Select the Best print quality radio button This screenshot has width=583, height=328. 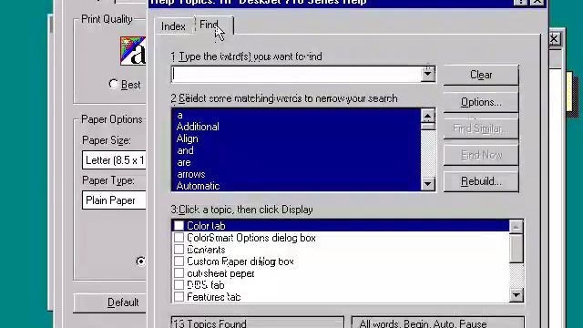click(x=113, y=84)
